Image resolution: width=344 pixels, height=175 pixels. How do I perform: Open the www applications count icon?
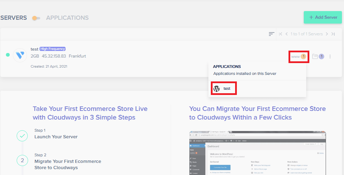point(299,56)
